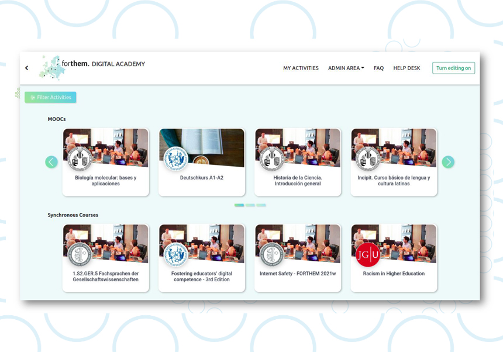Open MY ACTIVITIES menu item

(301, 68)
